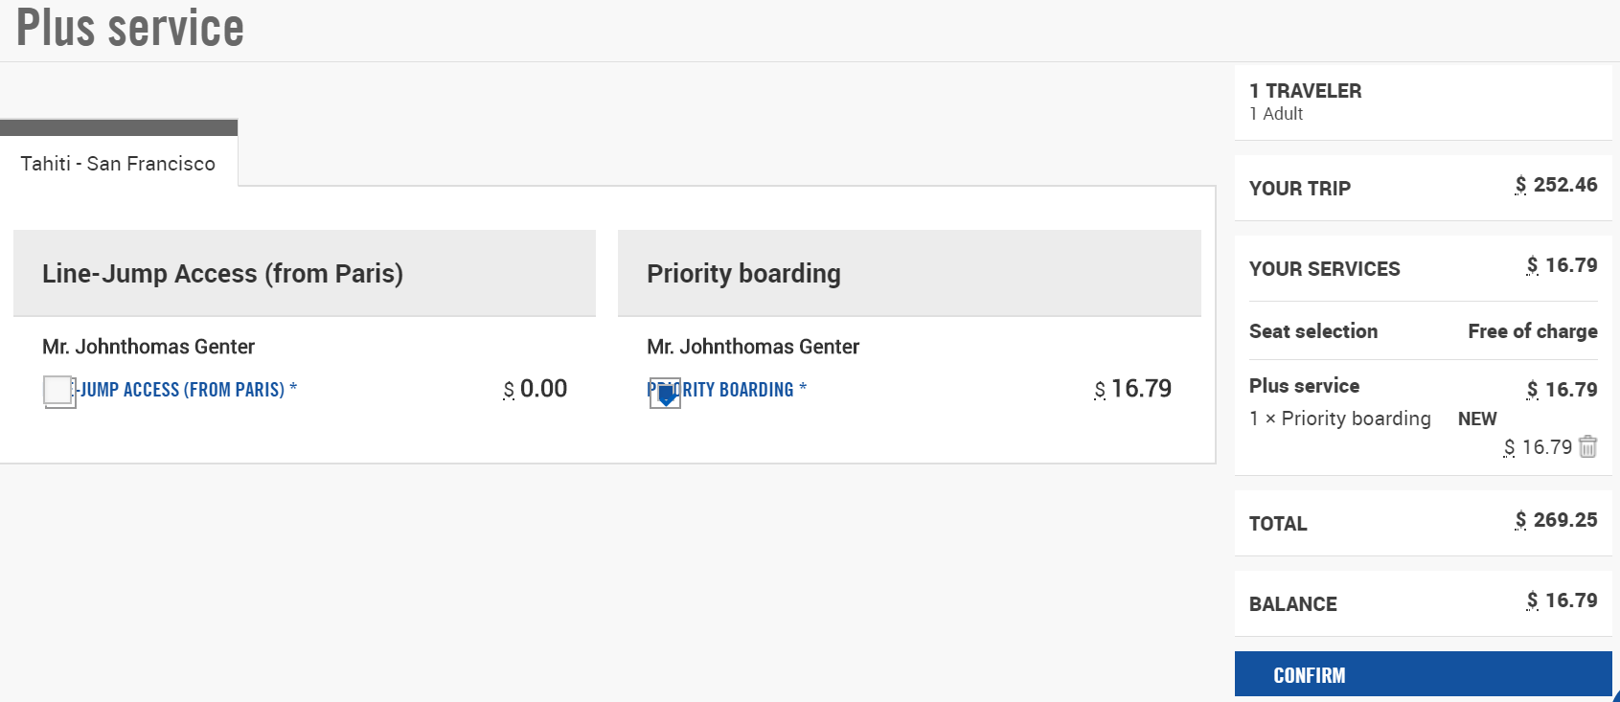This screenshot has height=702, width=1620.
Task: Click the dollar symbol beside 252.46
Action: pyautogui.click(x=1520, y=185)
